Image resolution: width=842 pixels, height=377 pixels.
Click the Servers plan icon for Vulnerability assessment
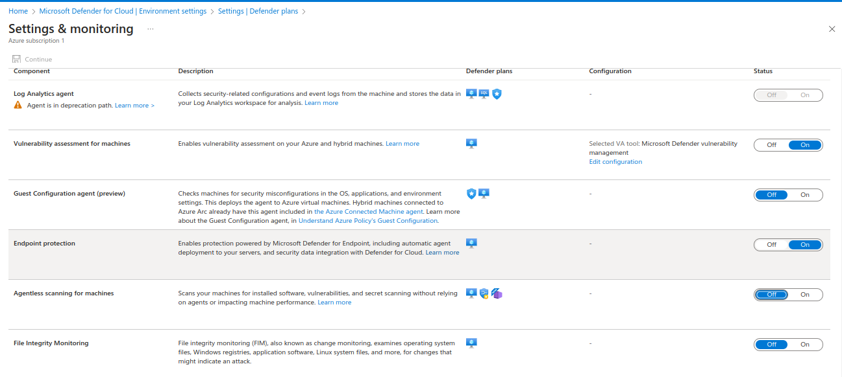(x=471, y=144)
